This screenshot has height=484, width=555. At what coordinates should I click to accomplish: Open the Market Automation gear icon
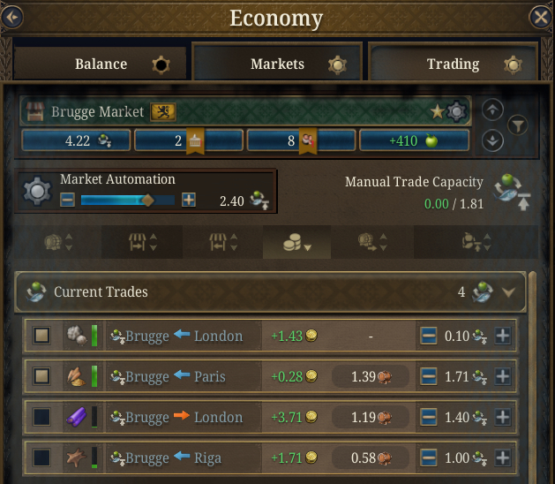coord(37,192)
